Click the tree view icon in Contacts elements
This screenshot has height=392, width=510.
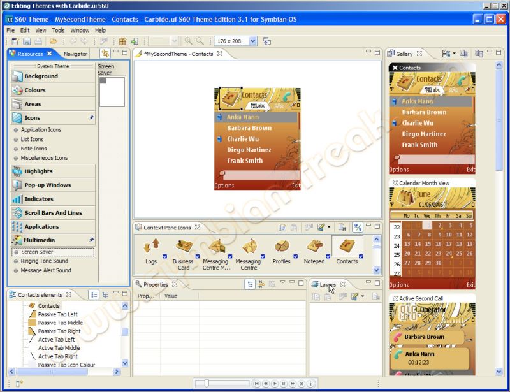click(x=105, y=294)
